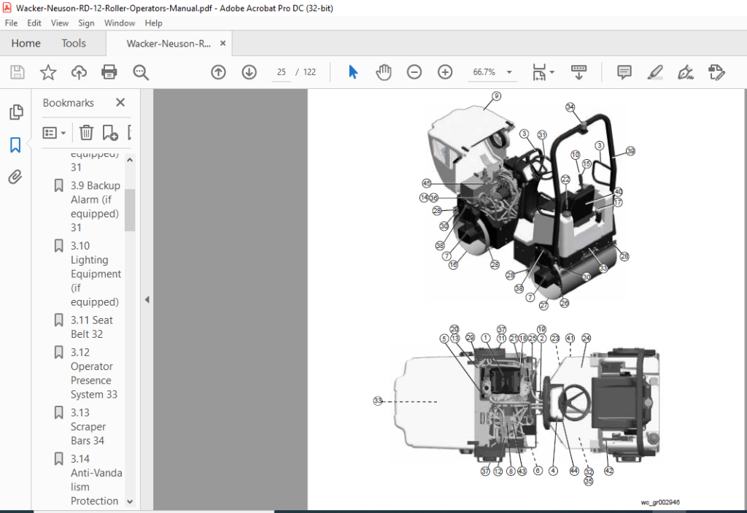Viewport: 747px width, 513px height.
Task: Click the upload to cloud icon
Action: click(x=79, y=72)
